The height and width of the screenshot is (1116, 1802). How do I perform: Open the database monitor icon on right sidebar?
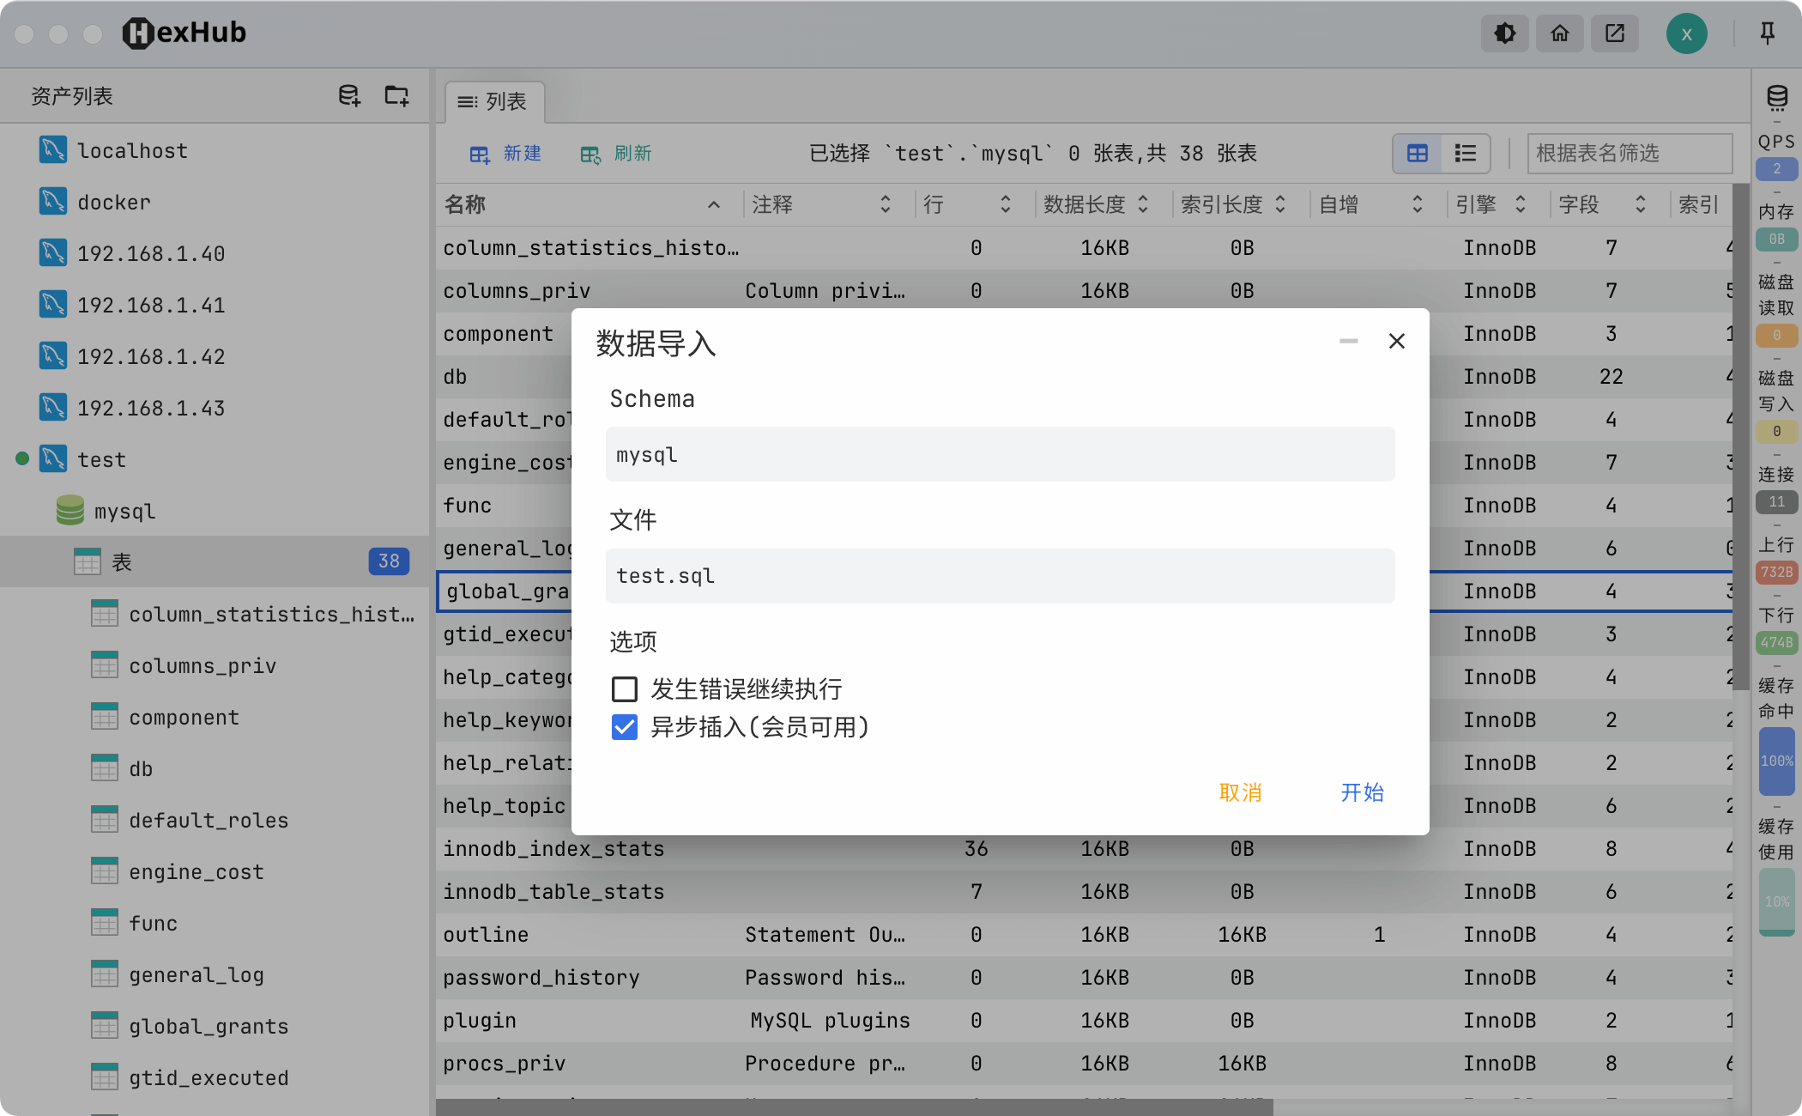1775,96
